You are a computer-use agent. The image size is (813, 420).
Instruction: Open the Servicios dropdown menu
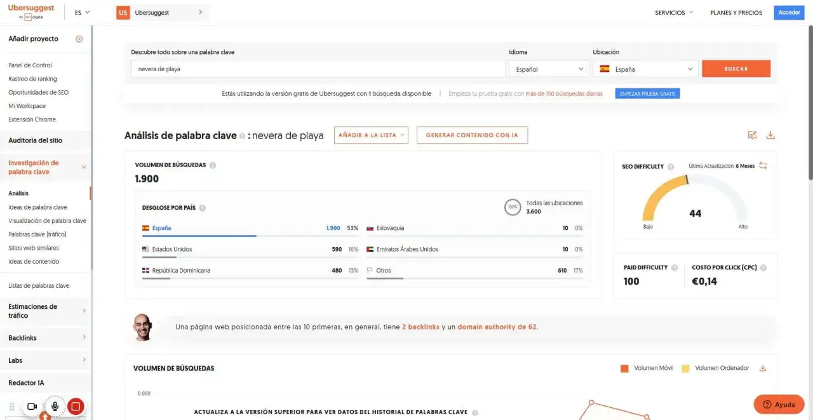point(674,13)
